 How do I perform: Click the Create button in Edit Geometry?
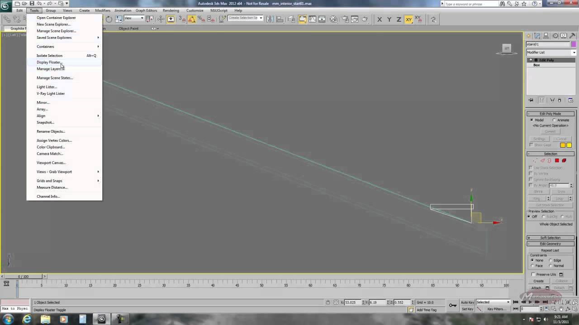pos(538,281)
